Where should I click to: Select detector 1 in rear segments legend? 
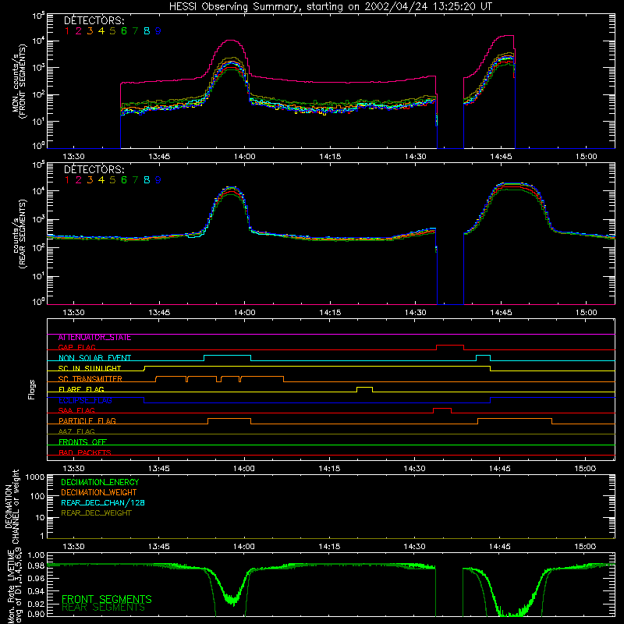[67, 180]
